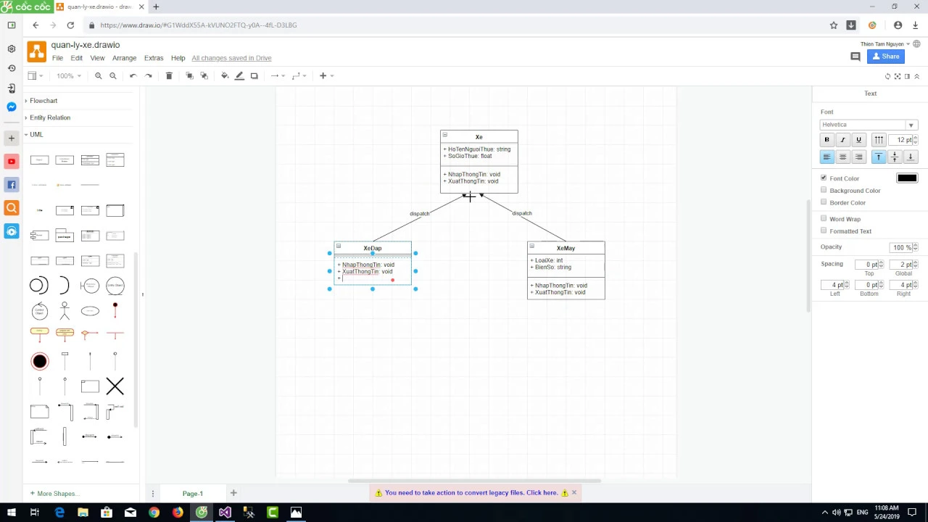
Task: Open Chrome from the Windows taskbar
Action: pos(154,513)
